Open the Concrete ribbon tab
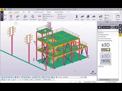The width and height of the screenshot is (122, 91). (x=17, y=12)
